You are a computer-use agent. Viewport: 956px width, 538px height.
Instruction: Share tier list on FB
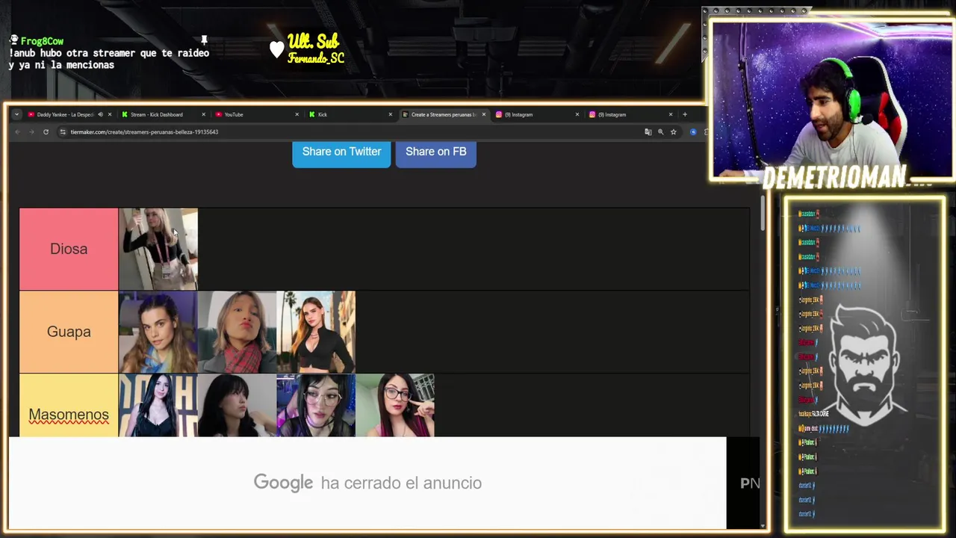point(435,152)
